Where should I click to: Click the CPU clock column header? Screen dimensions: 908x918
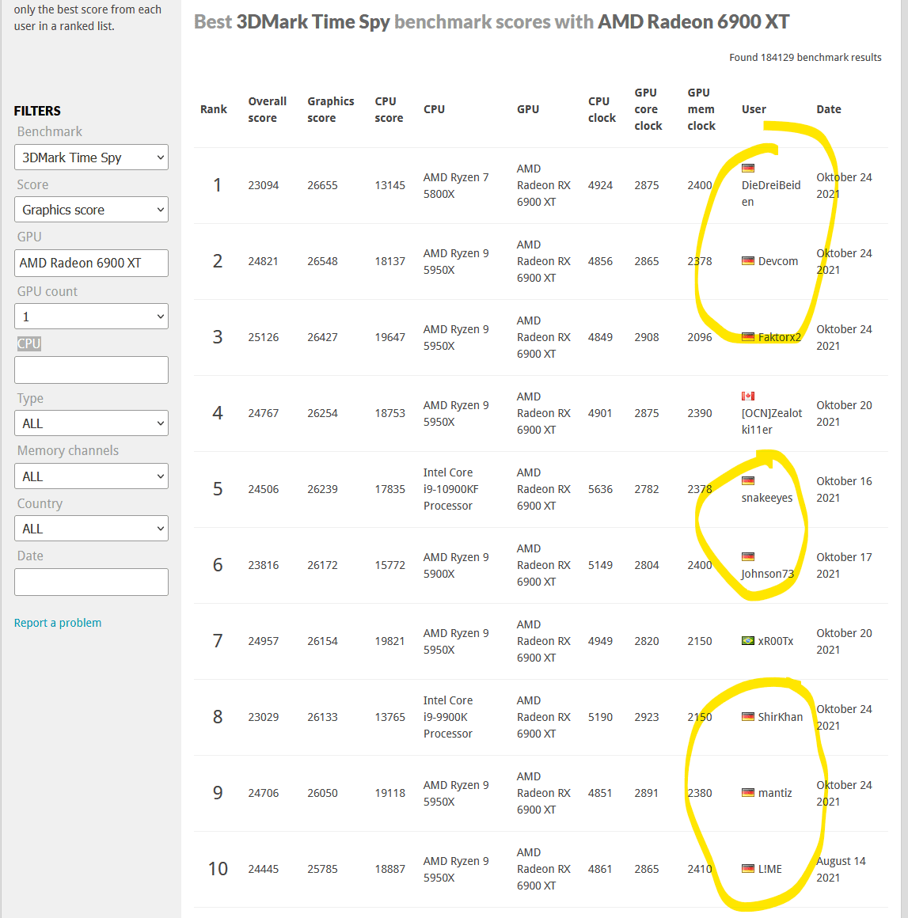pyautogui.click(x=602, y=109)
